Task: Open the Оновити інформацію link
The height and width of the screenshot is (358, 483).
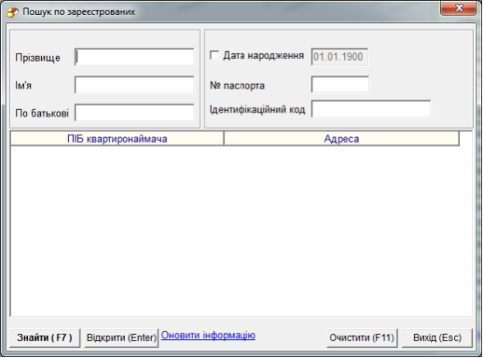Action: (209, 335)
